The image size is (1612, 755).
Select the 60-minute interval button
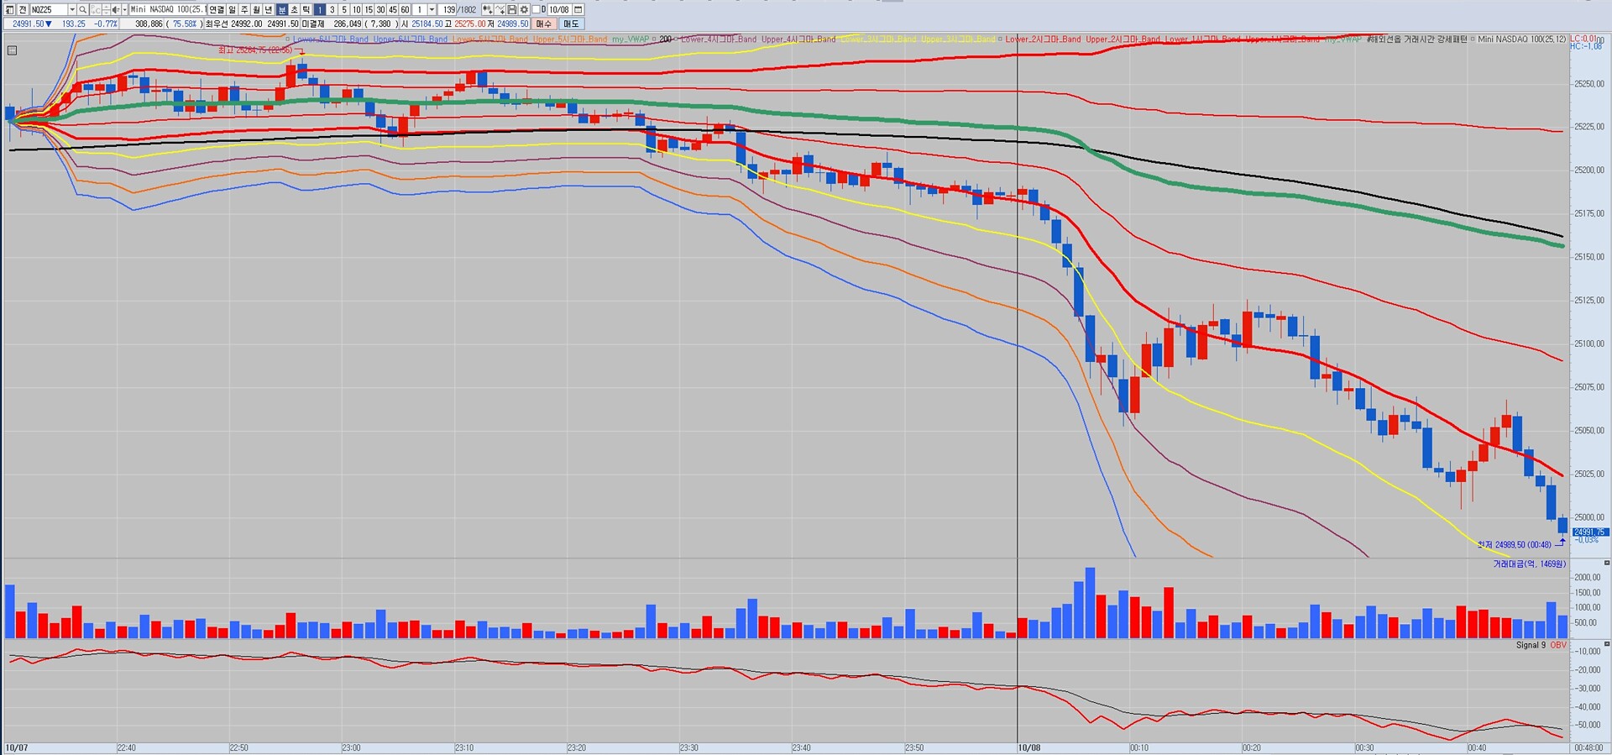click(x=406, y=9)
